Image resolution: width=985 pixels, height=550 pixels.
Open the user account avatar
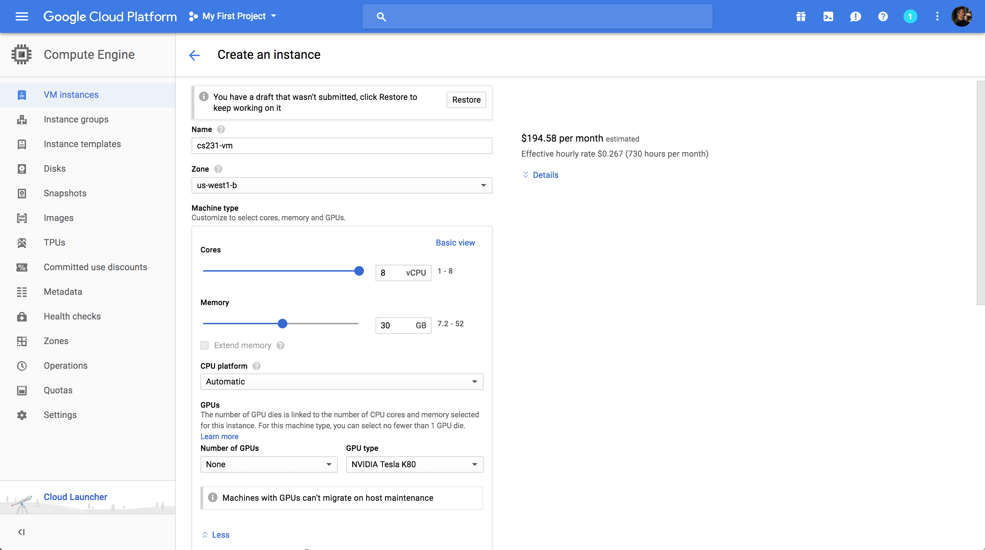tap(962, 16)
